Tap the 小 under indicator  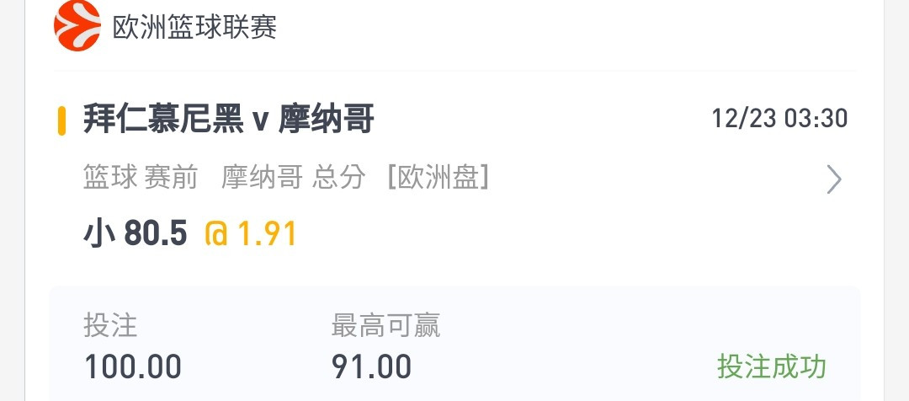coord(100,234)
